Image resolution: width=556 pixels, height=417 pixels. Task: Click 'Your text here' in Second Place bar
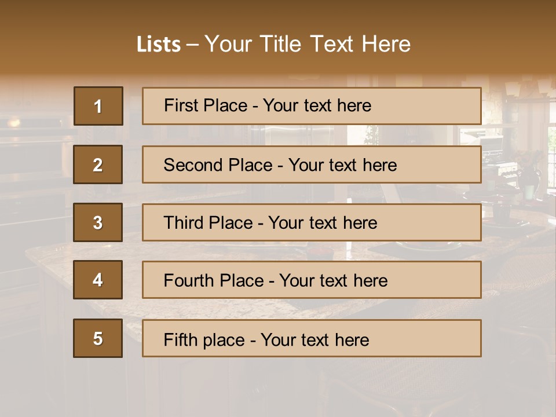pyautogui.click(x=342, y=165)
